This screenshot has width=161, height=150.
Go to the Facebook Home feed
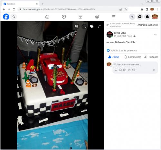(47, 17)
